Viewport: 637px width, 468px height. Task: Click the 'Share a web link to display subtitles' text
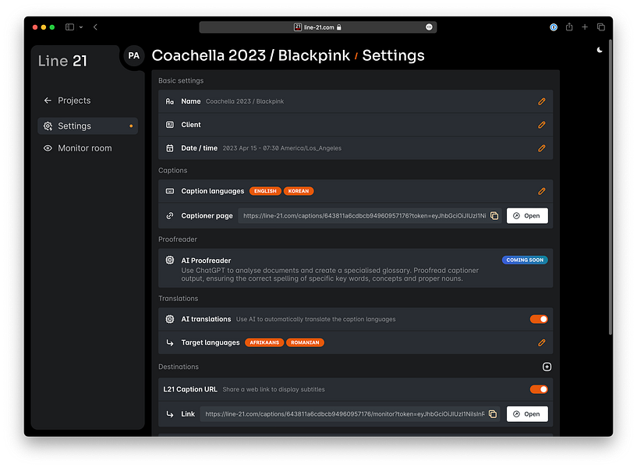(x=274, y=389)
